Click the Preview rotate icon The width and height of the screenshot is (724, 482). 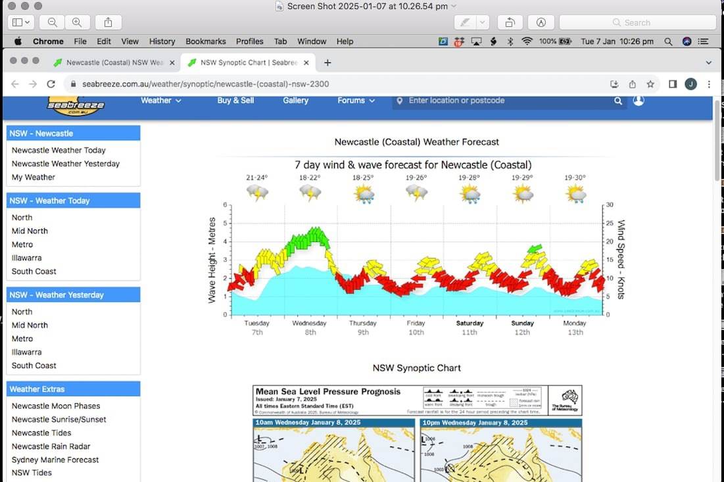pyautogui.click(x=510, y=22)
